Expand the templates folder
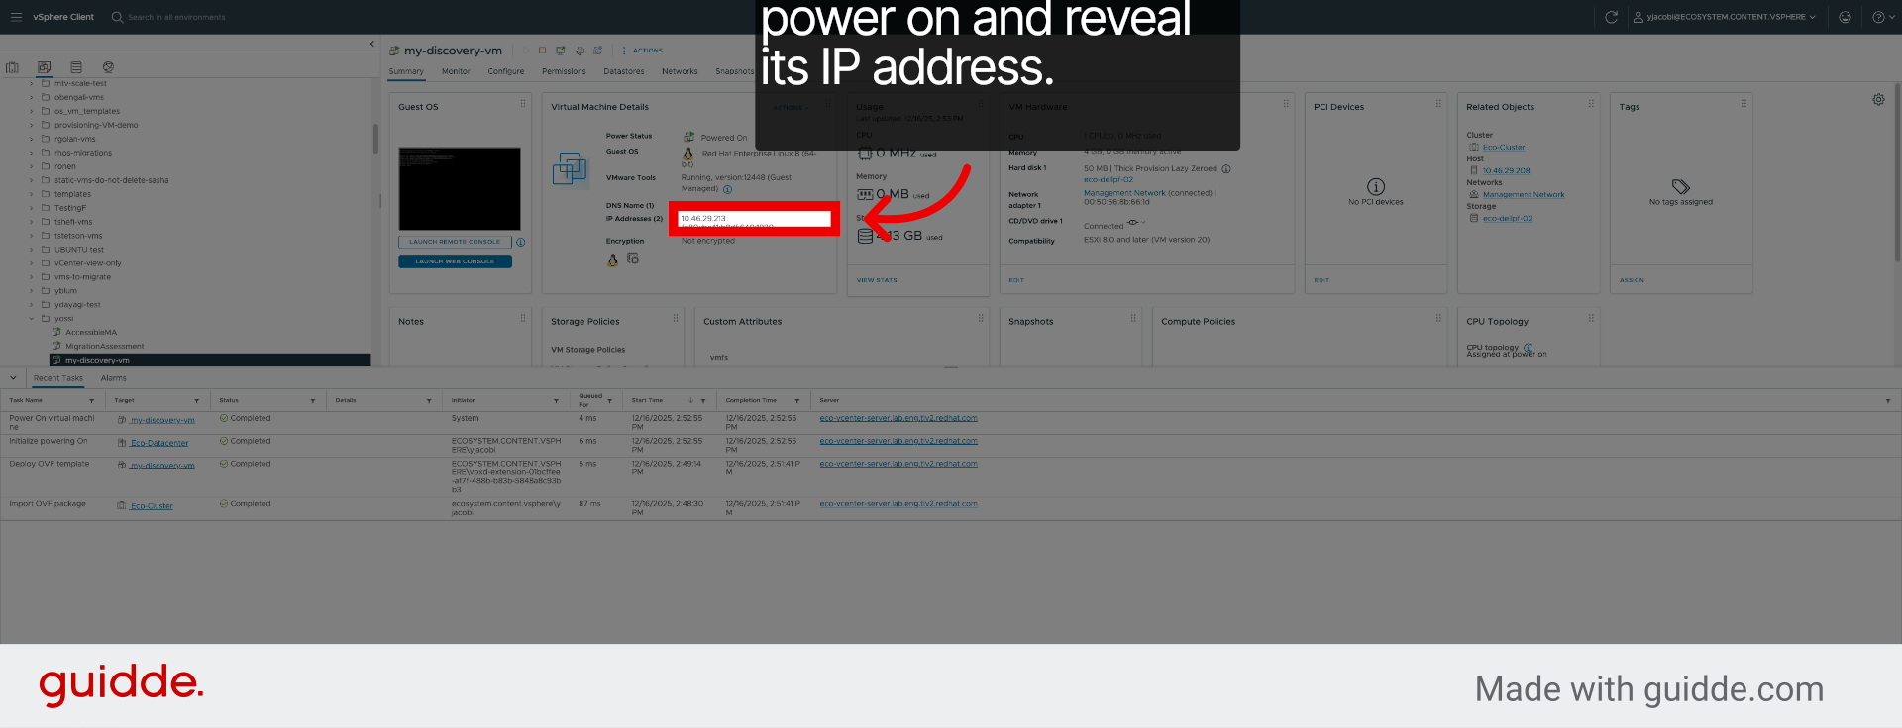1902x728 pixels. click(x=32, y=195)
